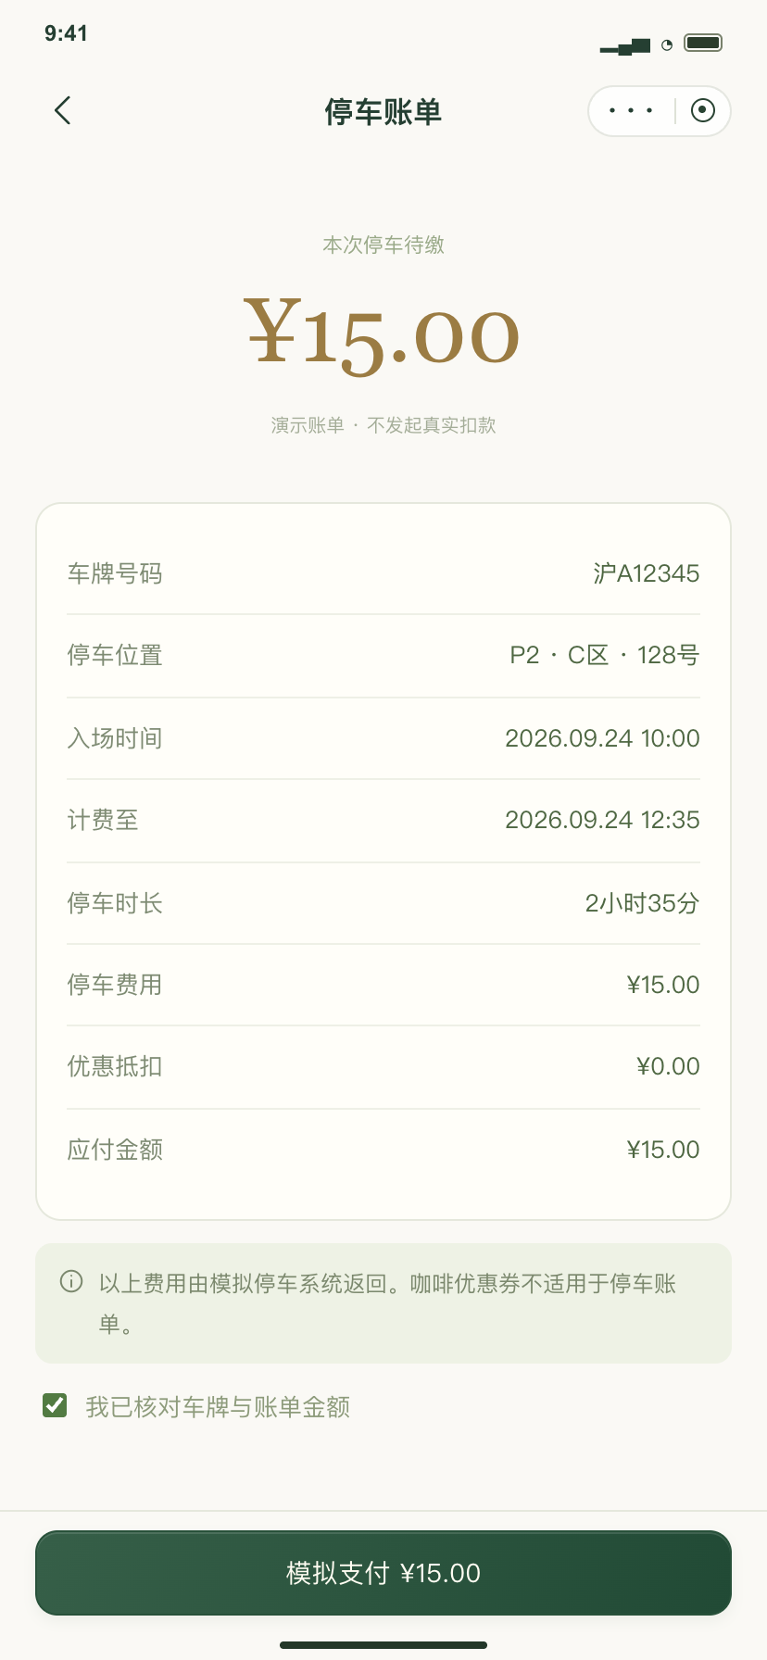Image resolution: width=767 pixels, height=1660 pixels.
Task: Open the three-dot mini program menu
Action: click(631, 111)
